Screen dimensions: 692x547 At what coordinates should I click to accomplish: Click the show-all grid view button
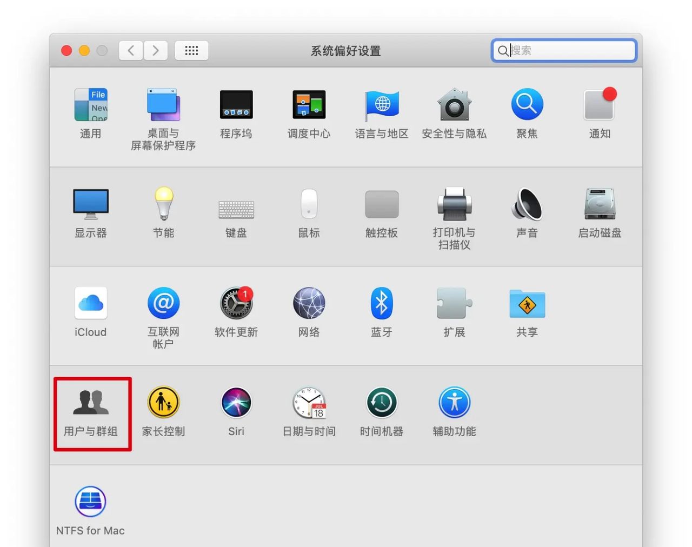tap(191, 50)
